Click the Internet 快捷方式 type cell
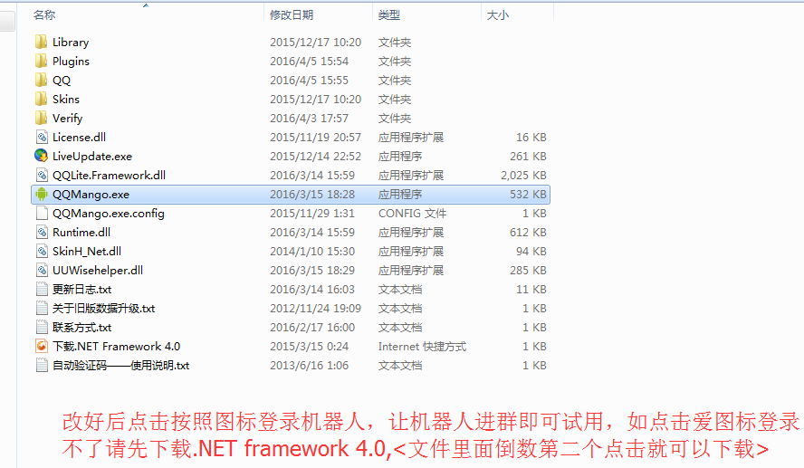 pyautogui.click(x=422, y=346)
